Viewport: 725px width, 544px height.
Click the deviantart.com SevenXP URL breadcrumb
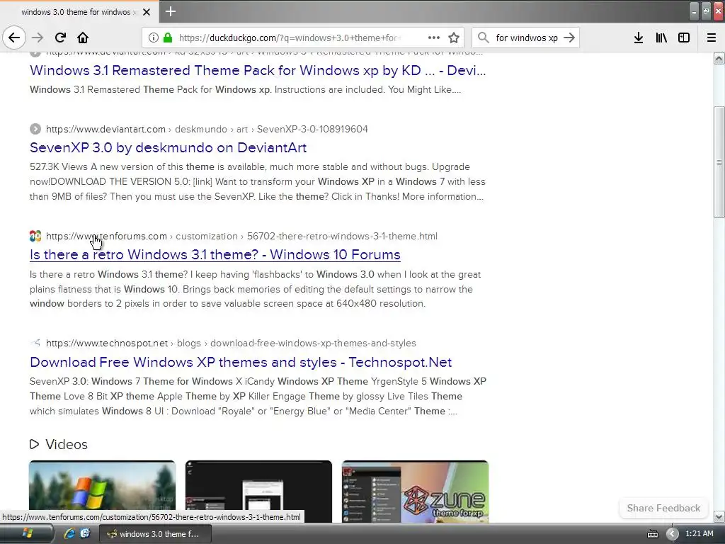pyautogui.click(x=207, y=129)
